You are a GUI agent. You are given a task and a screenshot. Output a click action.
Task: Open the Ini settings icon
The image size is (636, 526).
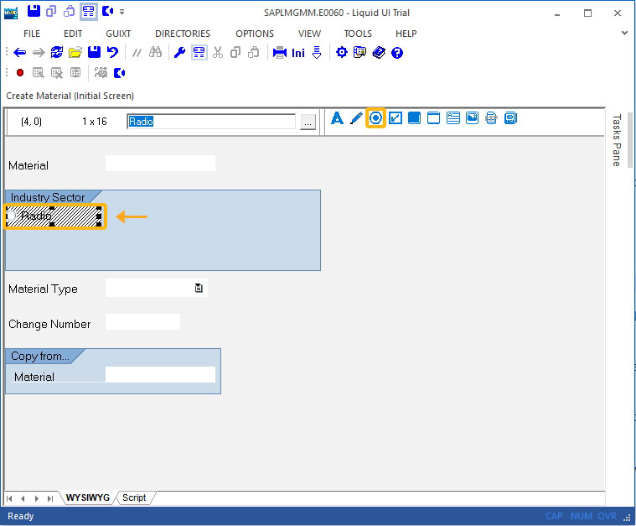pyautogui.click(x=298, y=53)
